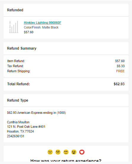Screen dimensions: 132x164
Task: Click the angry face rating emoji
Action: [x=50, y=152]
